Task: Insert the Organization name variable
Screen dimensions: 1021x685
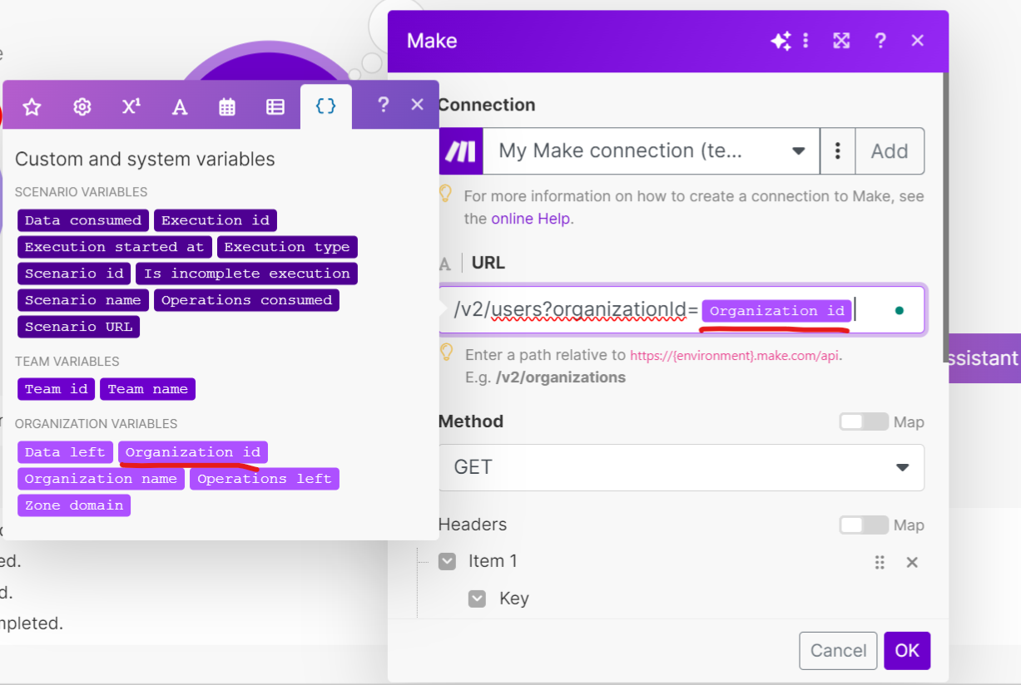Action: [101, 479]
